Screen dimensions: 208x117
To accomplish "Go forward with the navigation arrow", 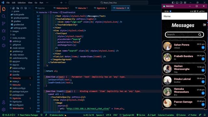I will tap(66, 3).
